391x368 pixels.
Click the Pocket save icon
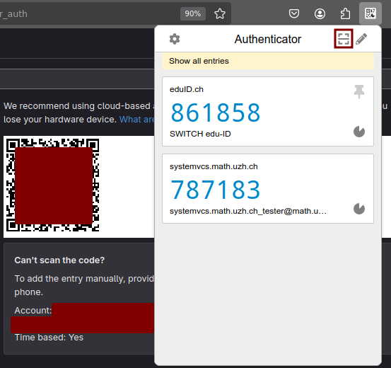pyautogui.click(x=294, y=13)
